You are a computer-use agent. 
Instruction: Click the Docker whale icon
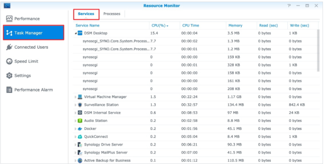click(80, 129)
